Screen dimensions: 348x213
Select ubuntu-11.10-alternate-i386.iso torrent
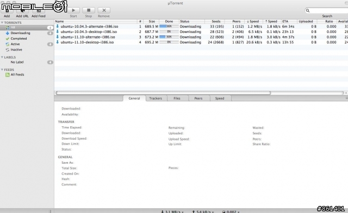(x=88, y=37)
